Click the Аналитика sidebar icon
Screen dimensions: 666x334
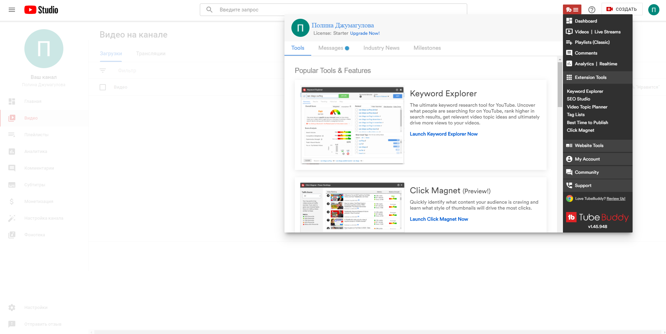(12, 152)
